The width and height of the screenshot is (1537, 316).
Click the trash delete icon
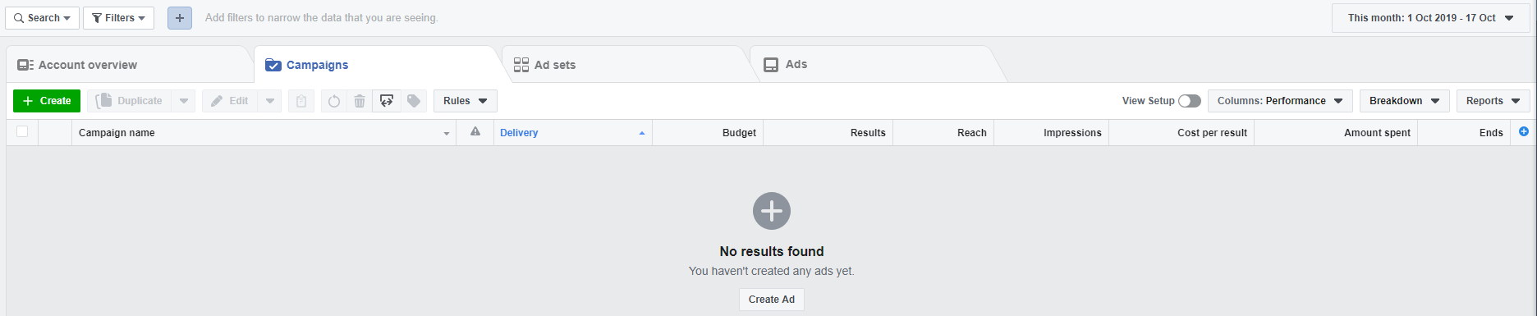pos(360,101)
